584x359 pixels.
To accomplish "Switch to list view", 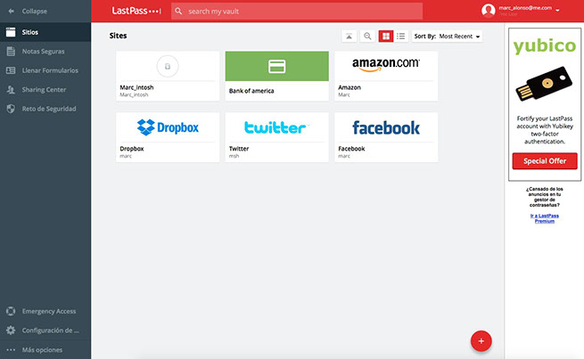I will (401, 37).
